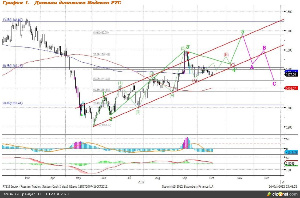
Task: Click the magenta B wave label
Action: point(264,48)
